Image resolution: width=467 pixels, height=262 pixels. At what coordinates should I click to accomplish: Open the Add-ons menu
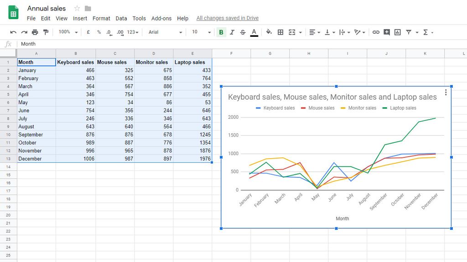click(x=161, y=18)
